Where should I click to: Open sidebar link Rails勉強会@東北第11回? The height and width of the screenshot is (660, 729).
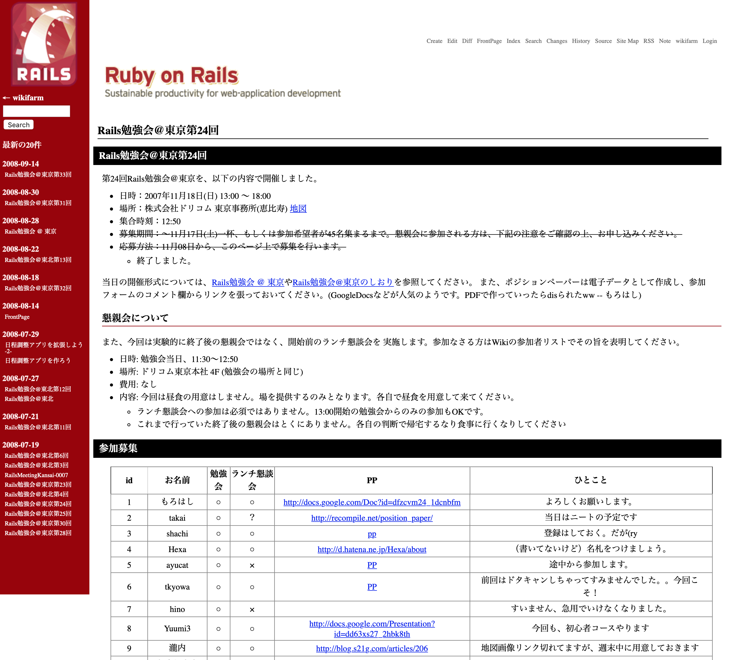[x=38, y=427]
